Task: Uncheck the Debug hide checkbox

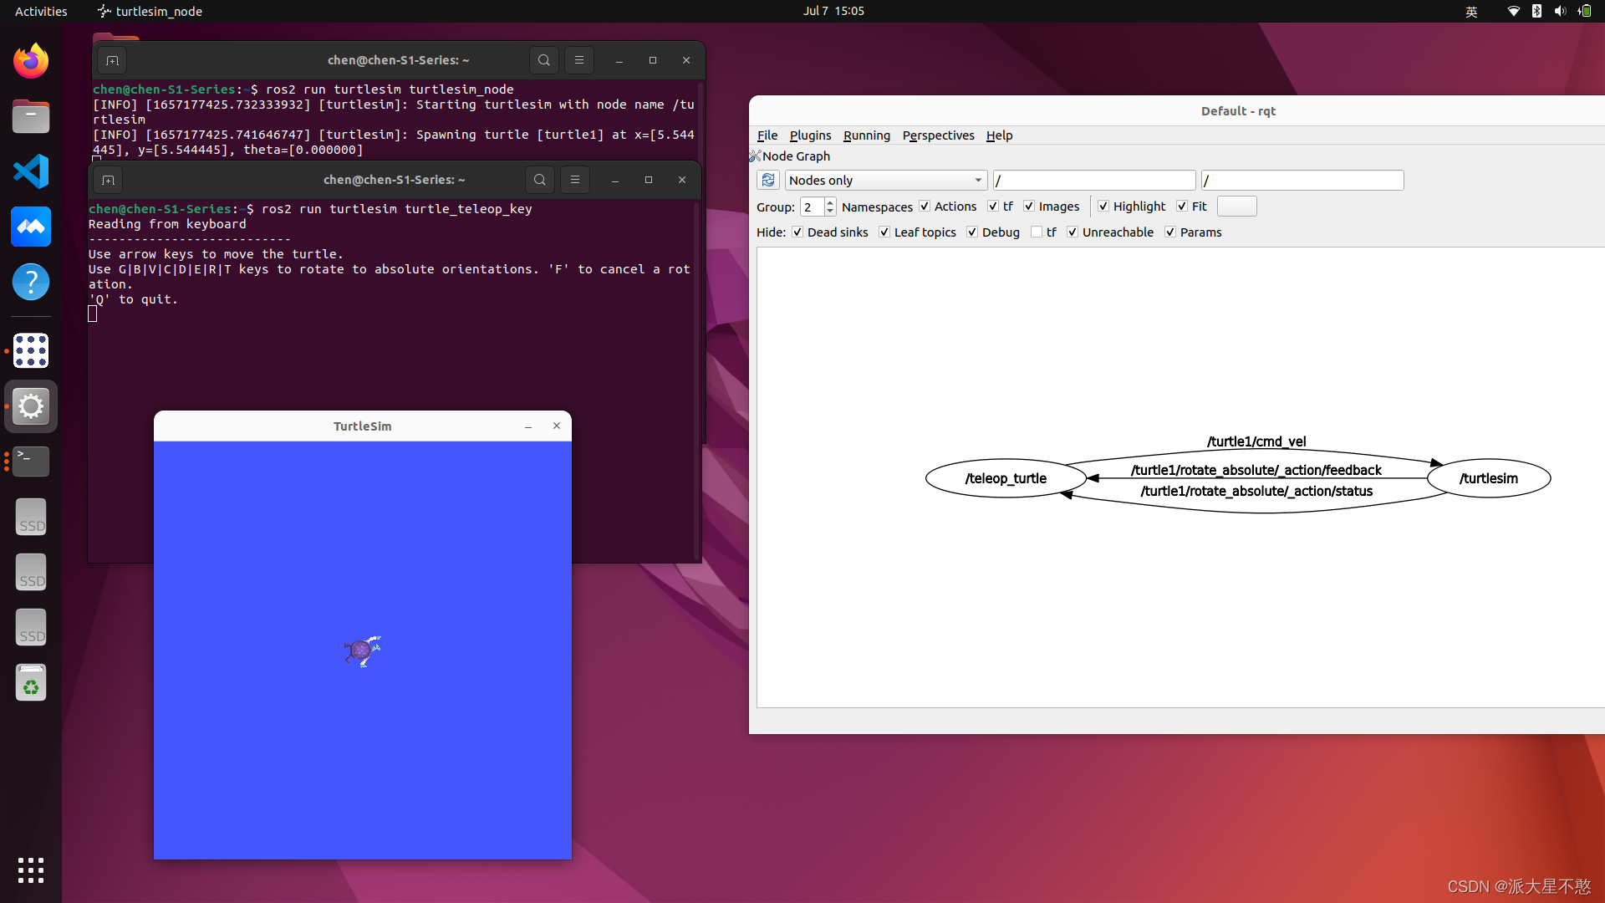Action: pos(973,232)
